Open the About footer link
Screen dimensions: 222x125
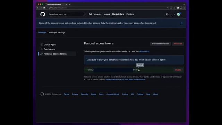(x=155, y=94)
